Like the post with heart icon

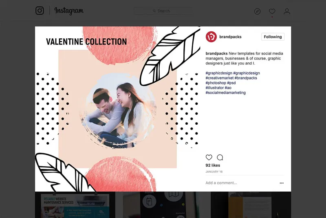209,157
